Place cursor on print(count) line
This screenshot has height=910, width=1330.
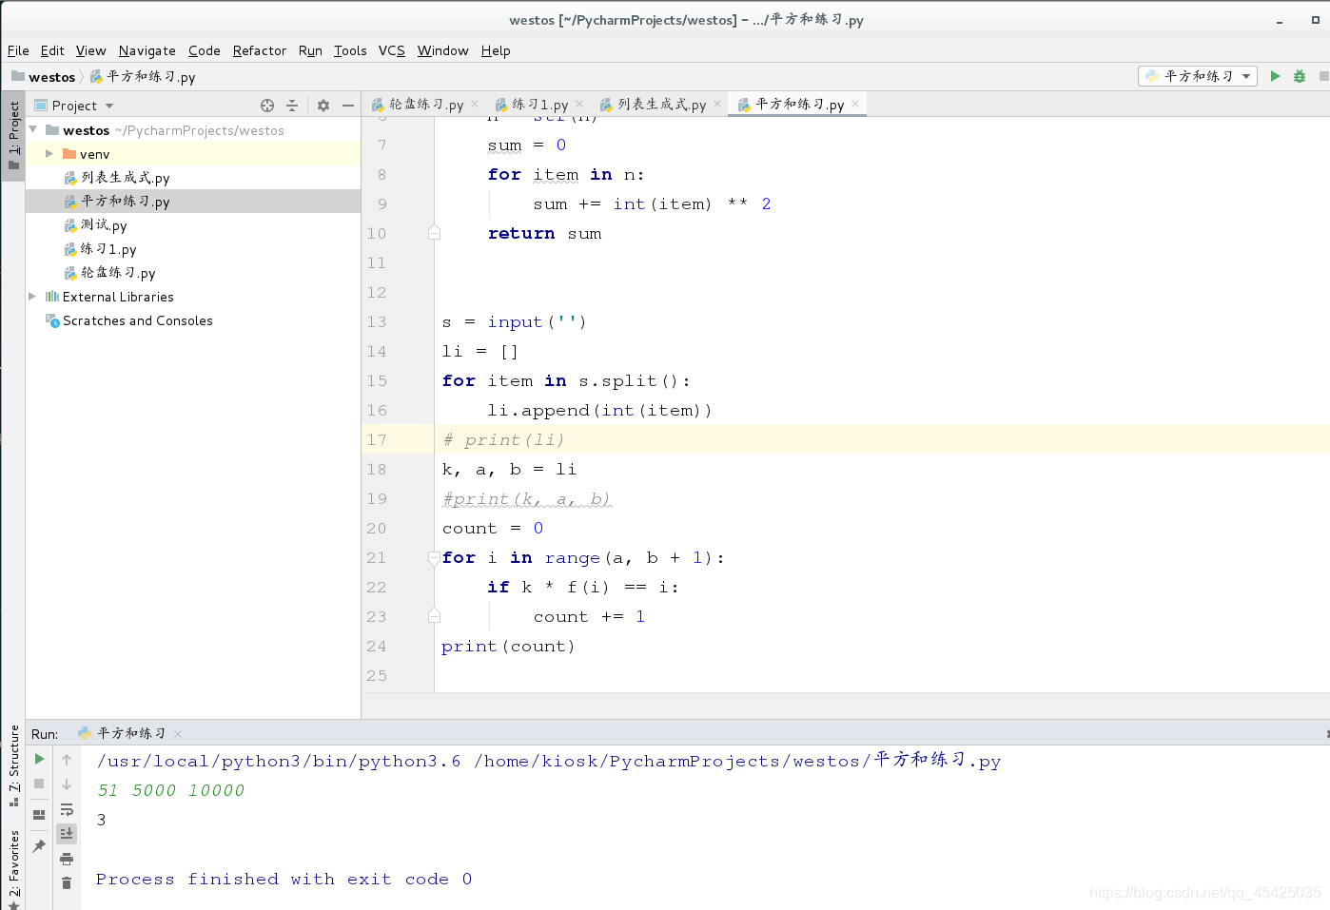pyautogui.click(x=508, y=647)
